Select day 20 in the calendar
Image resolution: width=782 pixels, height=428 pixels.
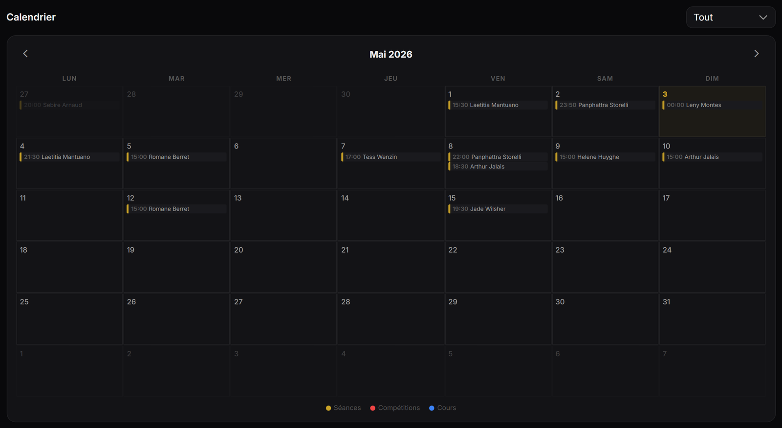click(283, 267)
